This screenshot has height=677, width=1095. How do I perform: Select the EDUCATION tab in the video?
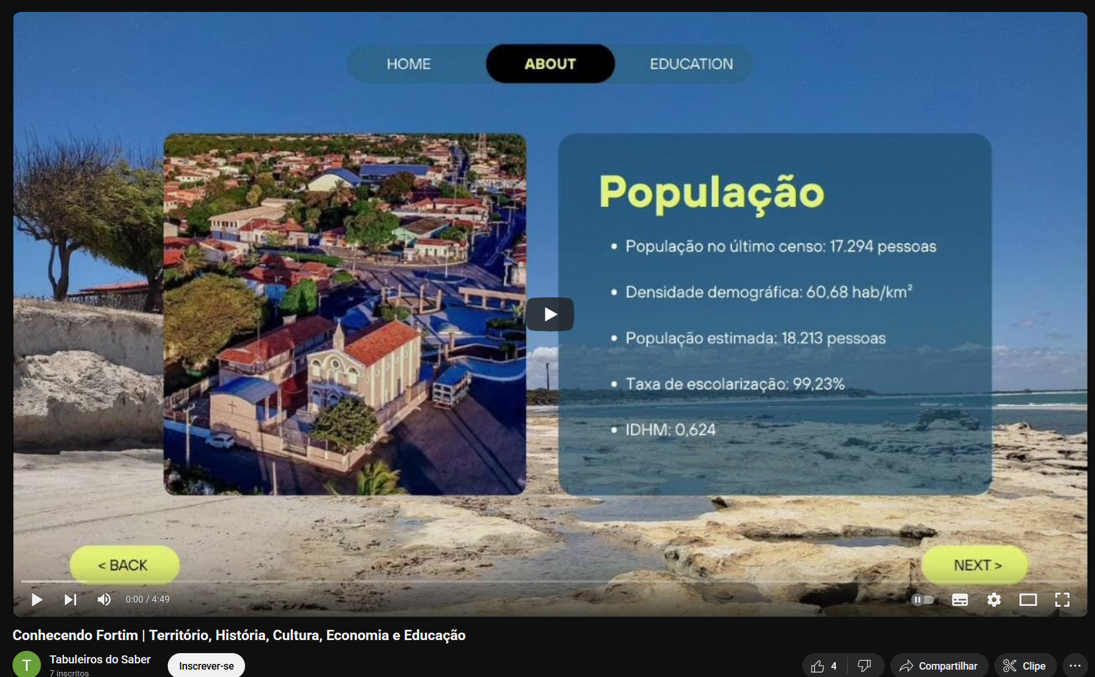(691, 64)
